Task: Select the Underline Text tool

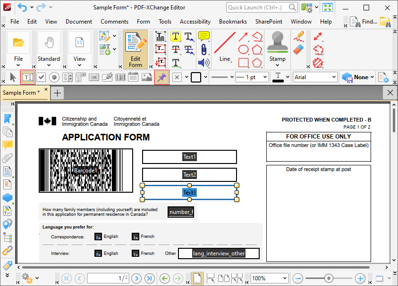Action: tap(176, 63)
